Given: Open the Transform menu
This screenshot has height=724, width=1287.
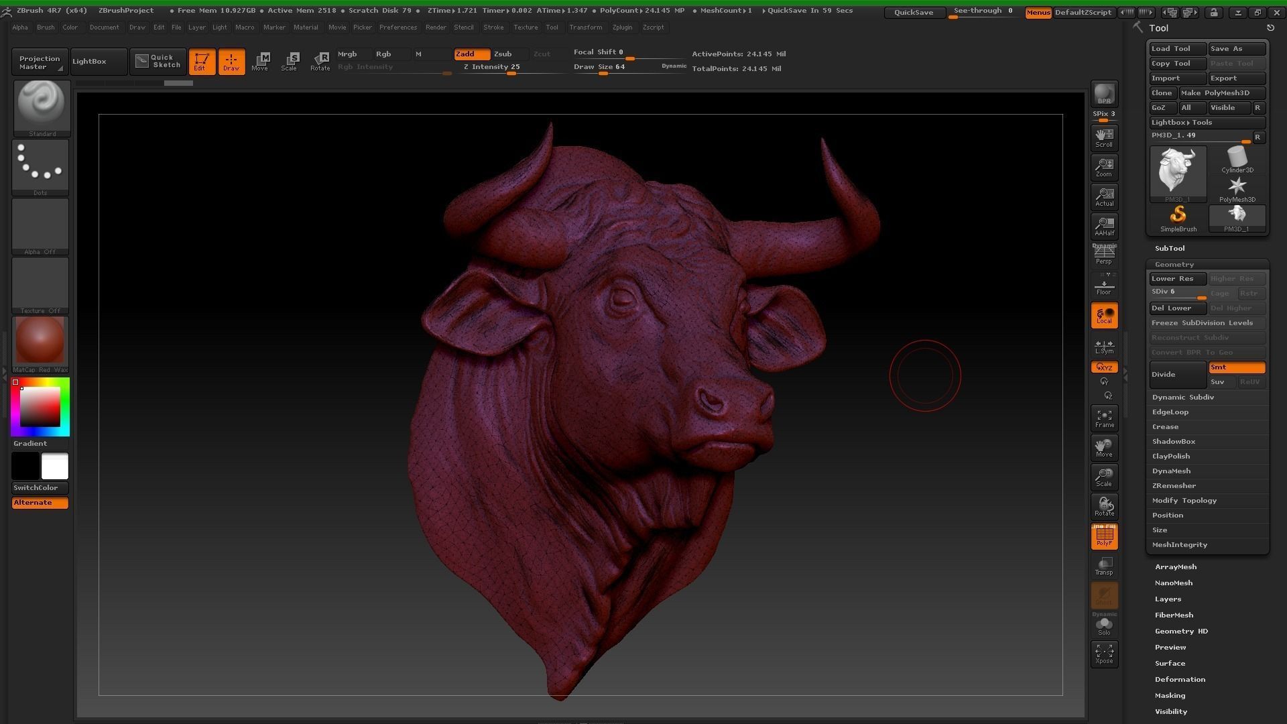Looking at the screenshot, I should tap(585, 27).
